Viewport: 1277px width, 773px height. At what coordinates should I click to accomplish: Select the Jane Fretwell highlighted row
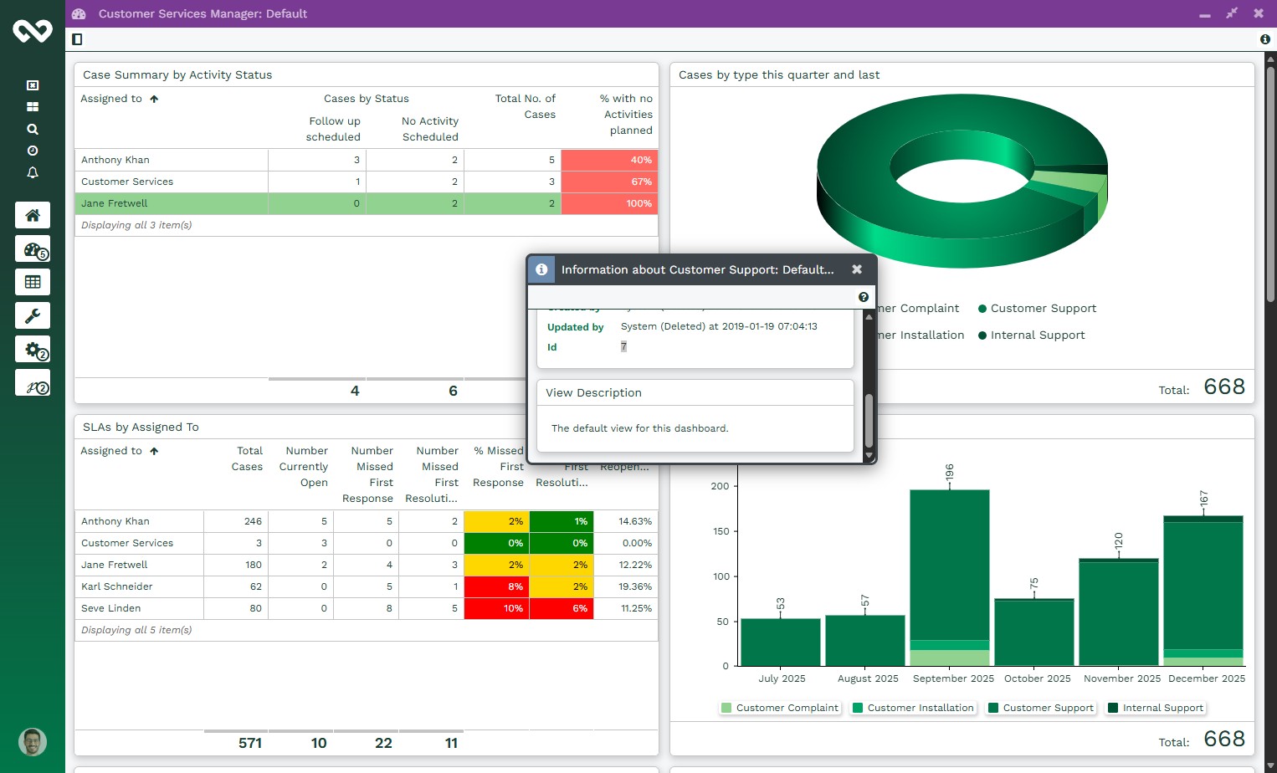tap(115, 203)
